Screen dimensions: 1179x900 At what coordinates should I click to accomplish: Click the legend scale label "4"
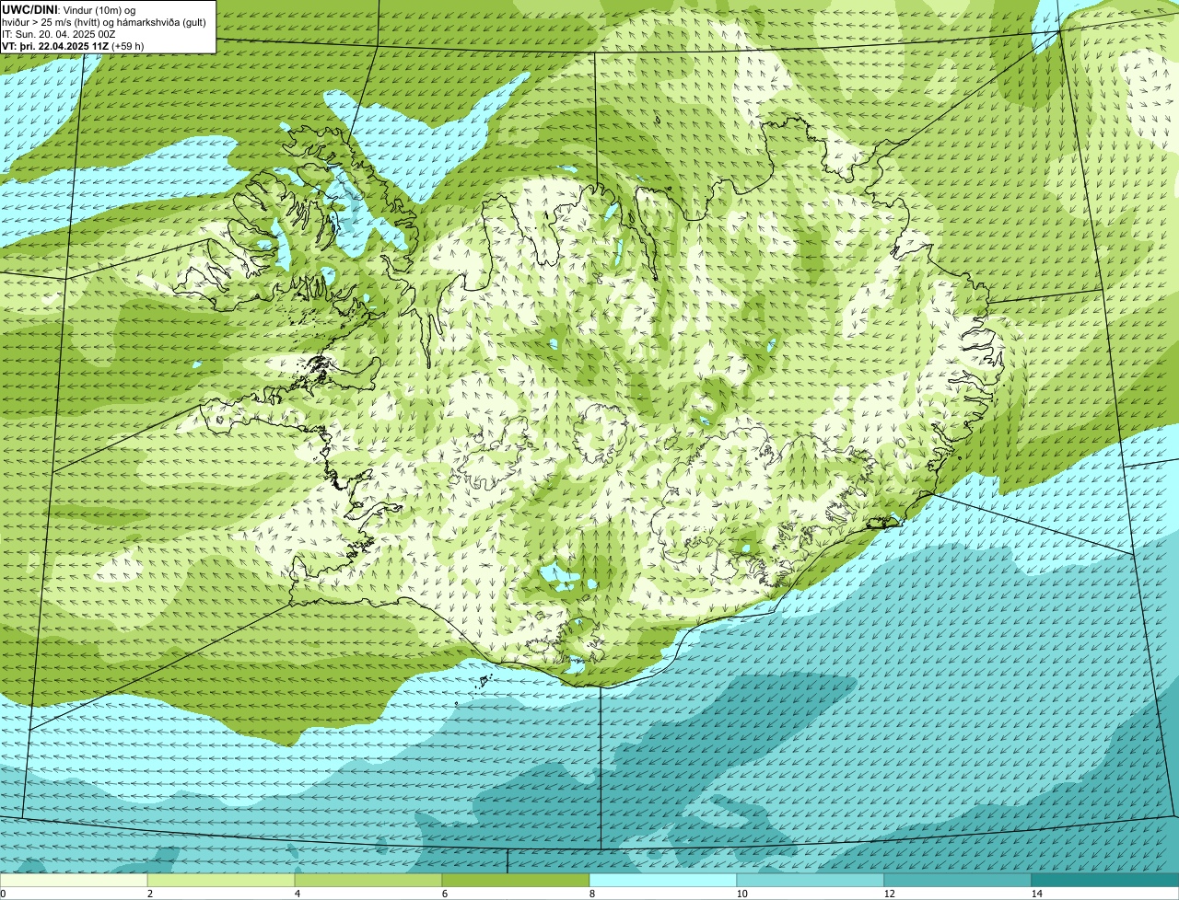click(x=298, y=894)
